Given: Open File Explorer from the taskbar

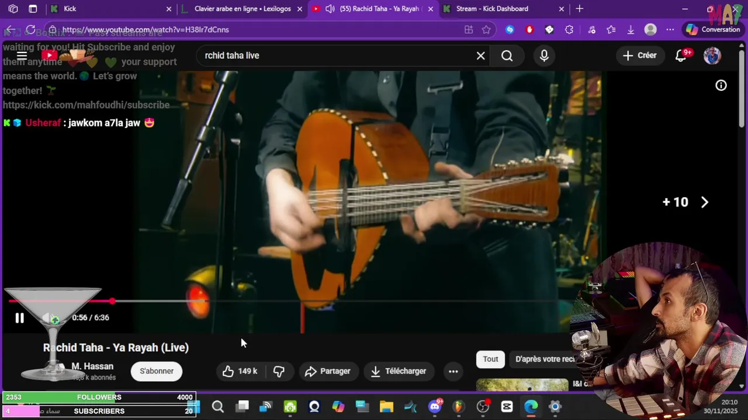Looking at the screenshot, I should coord(386,407).
